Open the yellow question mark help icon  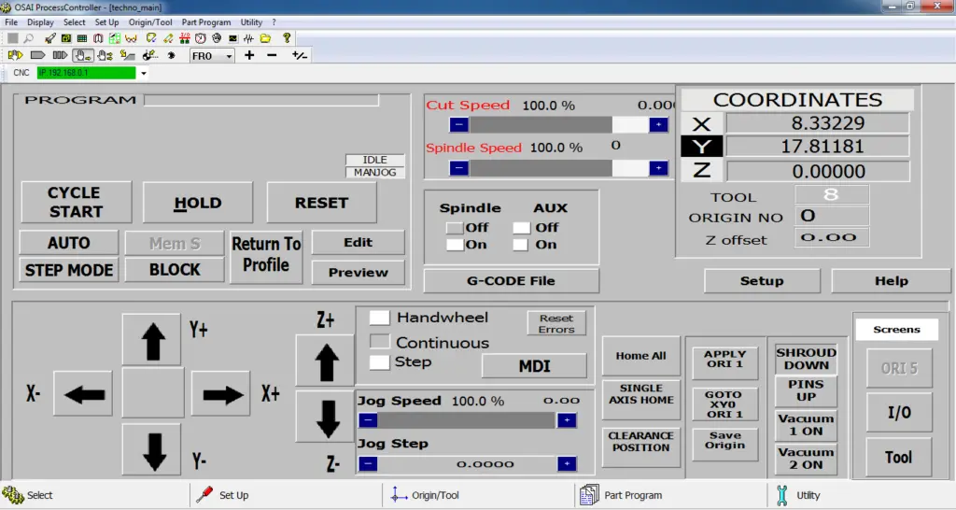tap(287, 38)
